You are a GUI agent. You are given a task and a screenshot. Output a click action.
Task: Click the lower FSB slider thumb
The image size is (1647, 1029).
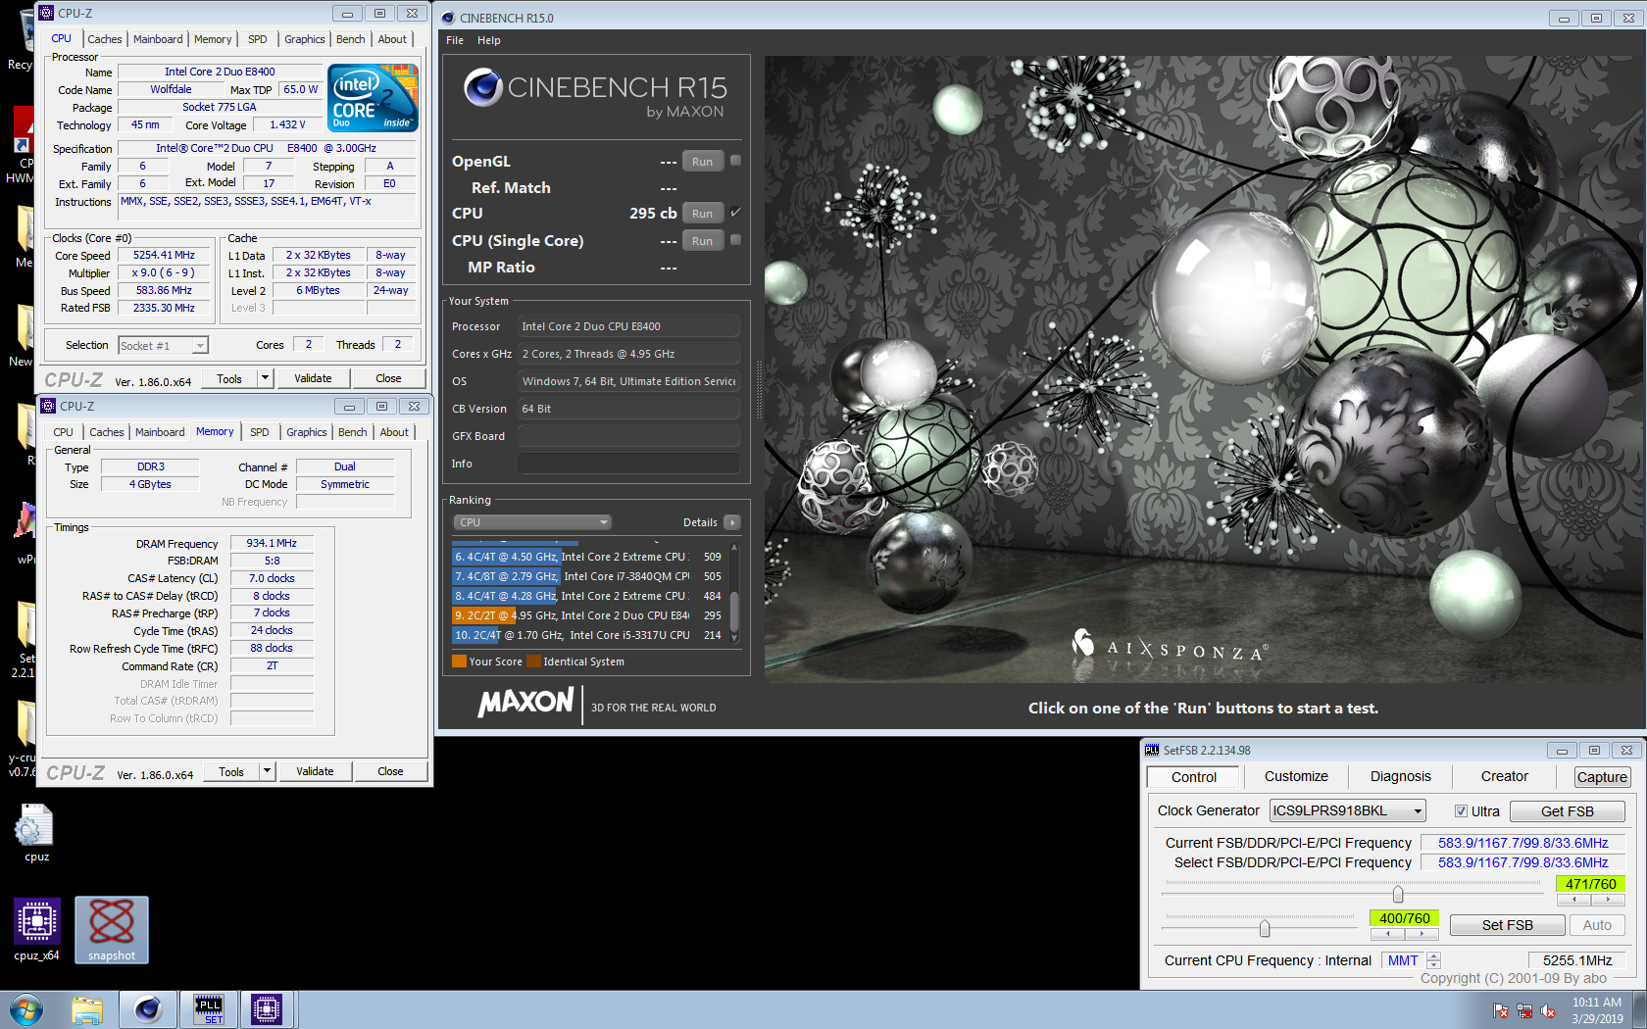coord(1265,928)
